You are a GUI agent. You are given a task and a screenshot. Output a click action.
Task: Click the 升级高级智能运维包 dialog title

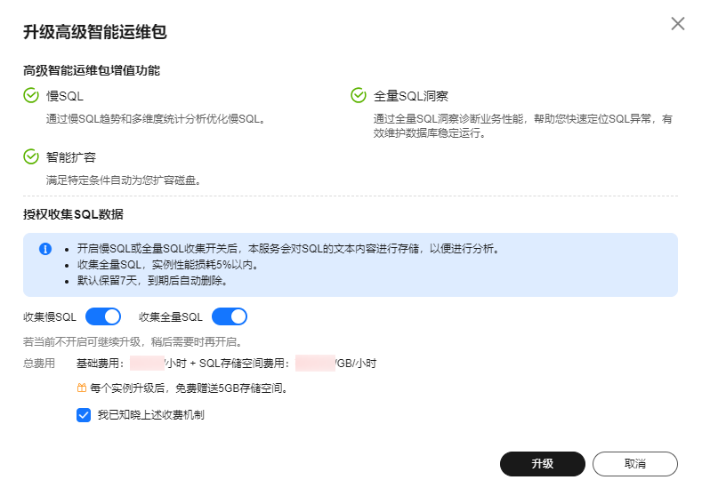click(x=95, y=32)
